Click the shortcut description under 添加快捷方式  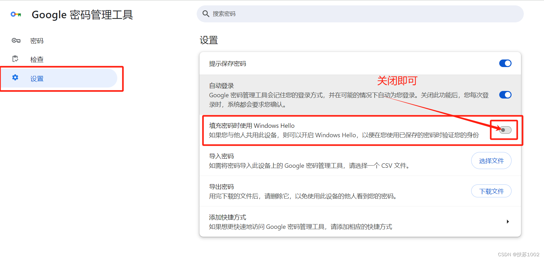pos(301,227)
